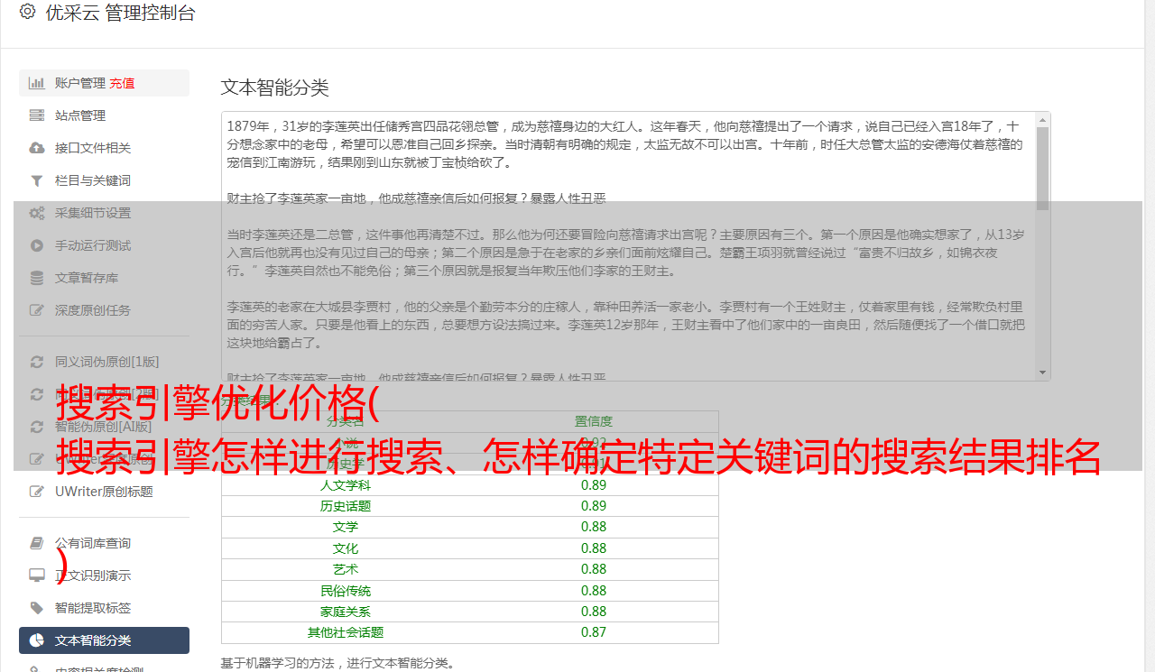1155x672 pixels.
Task: Click the bar chart icon for 账户管理
Action: point(37,83)
